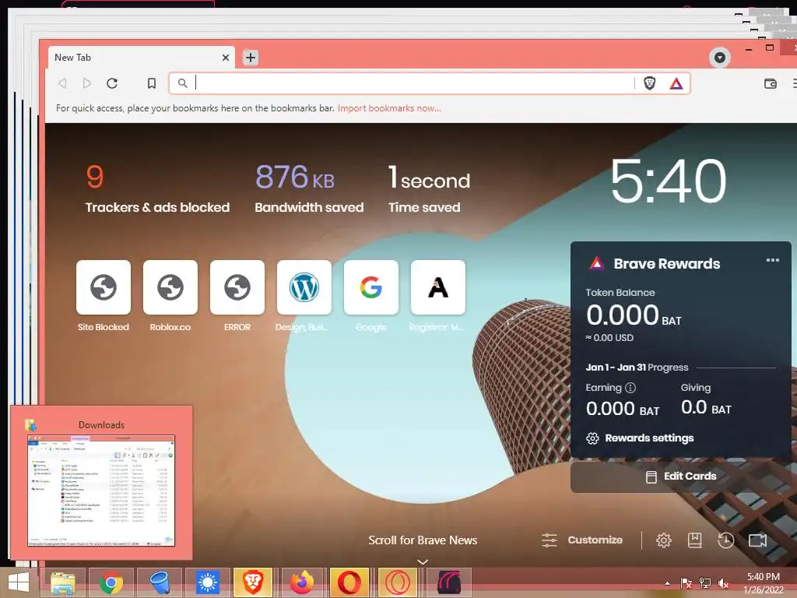This screenshot has width=797, height=598.
Task: Click the Token Balance 0.000 BAT value
Action: coord(634,315)
